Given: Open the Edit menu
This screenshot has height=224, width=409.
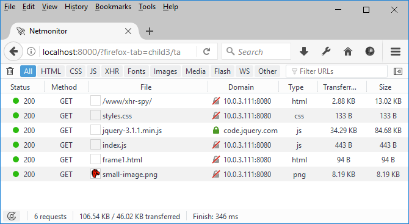Looking at the screenshot, I should (29, 7).
